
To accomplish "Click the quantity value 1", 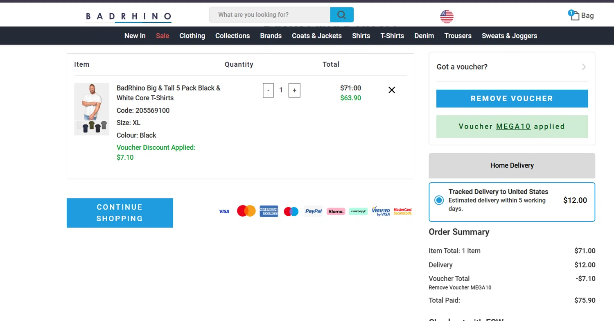I will pyautogui.click(x=281, y=90).
